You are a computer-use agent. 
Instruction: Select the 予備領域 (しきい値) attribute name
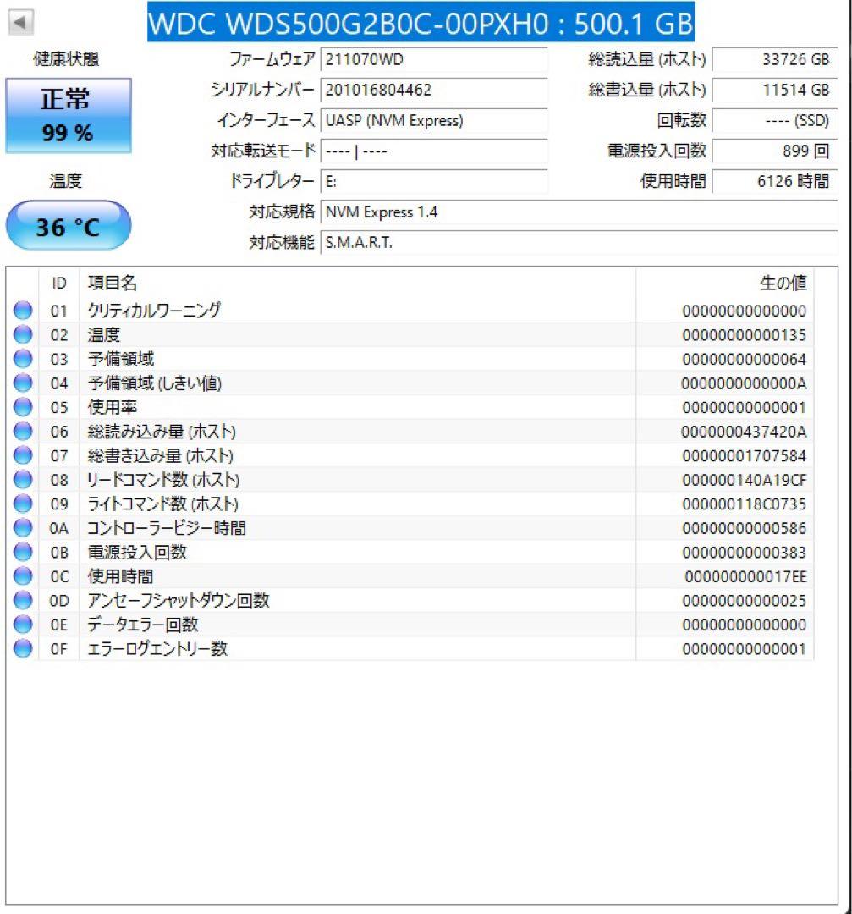pyautogui.click(x=155, y=383)
